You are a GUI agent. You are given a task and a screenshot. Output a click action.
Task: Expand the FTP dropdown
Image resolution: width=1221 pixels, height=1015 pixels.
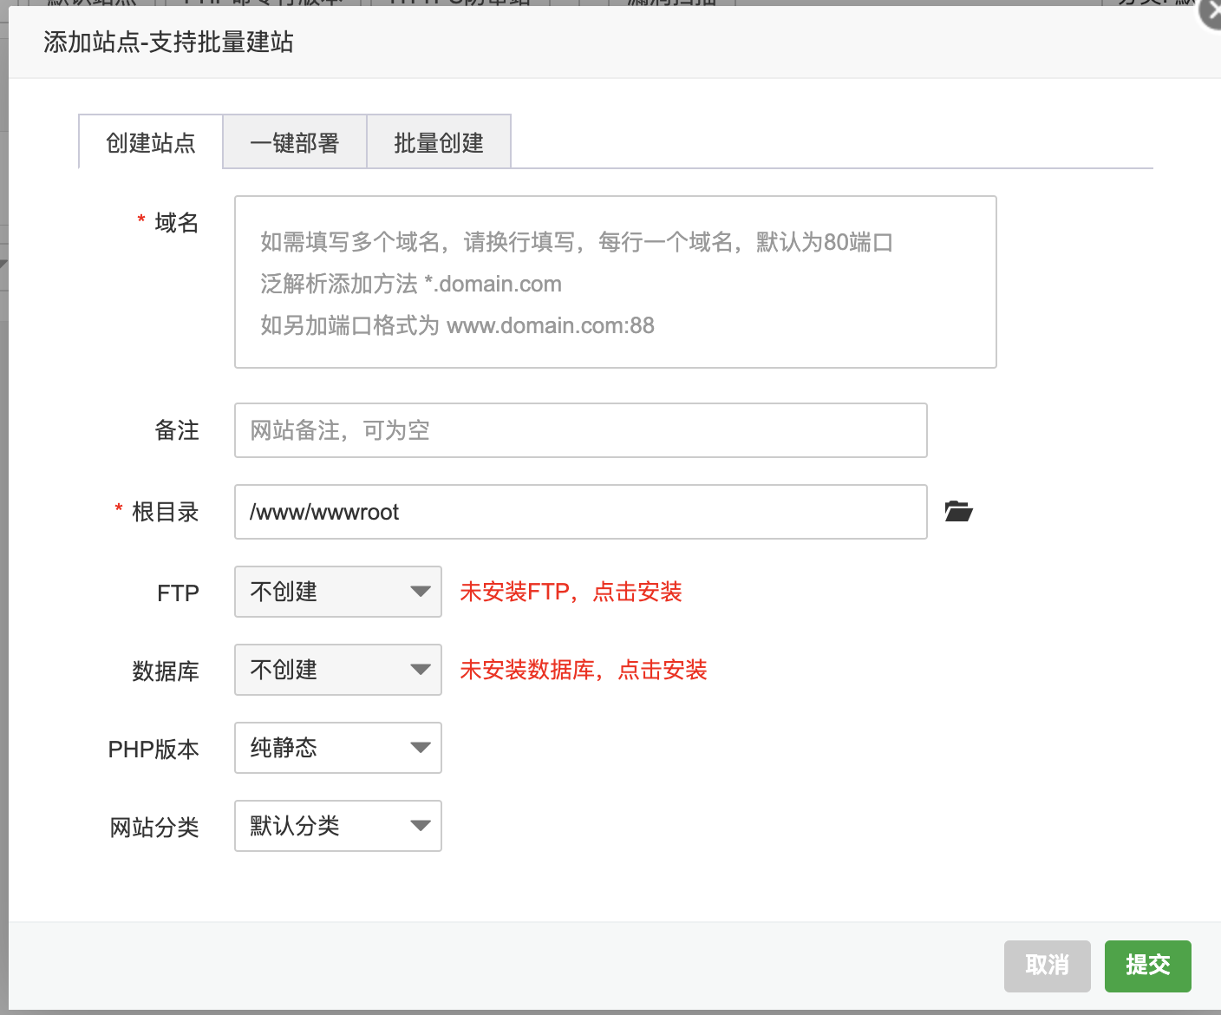pos(338,592)
